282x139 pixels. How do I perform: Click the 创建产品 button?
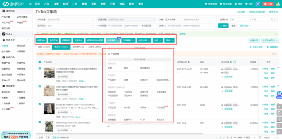pos(254,41)
